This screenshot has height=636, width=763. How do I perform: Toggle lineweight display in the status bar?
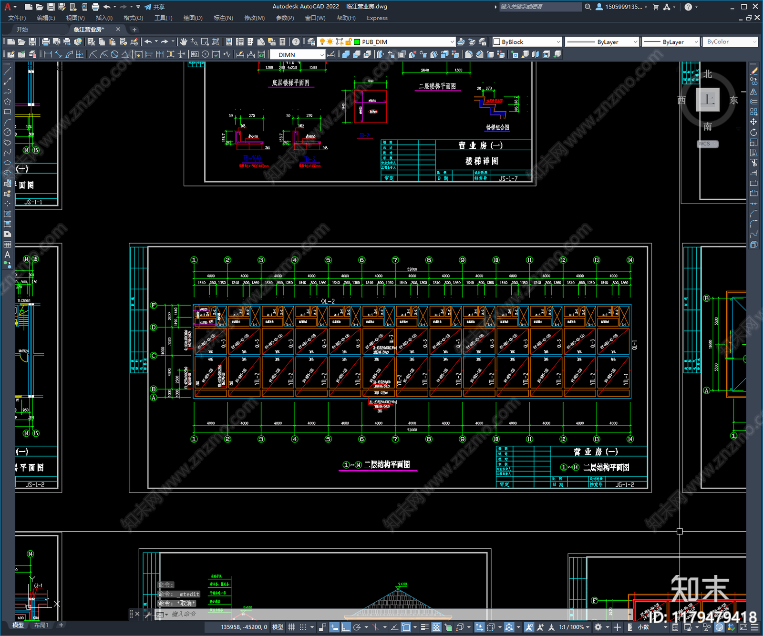coord(425,627)
